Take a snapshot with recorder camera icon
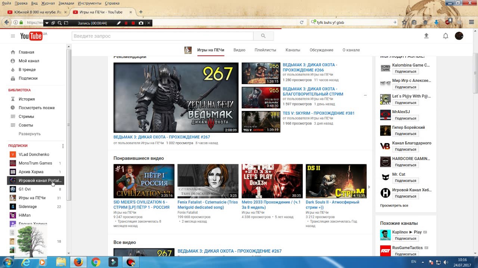The width and height of the screenshot is (478, 268). (141, 23)
